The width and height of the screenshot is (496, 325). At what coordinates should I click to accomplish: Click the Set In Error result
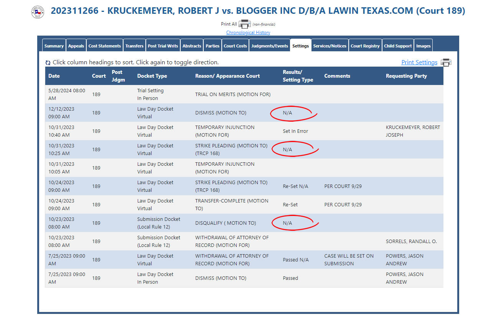295,131
